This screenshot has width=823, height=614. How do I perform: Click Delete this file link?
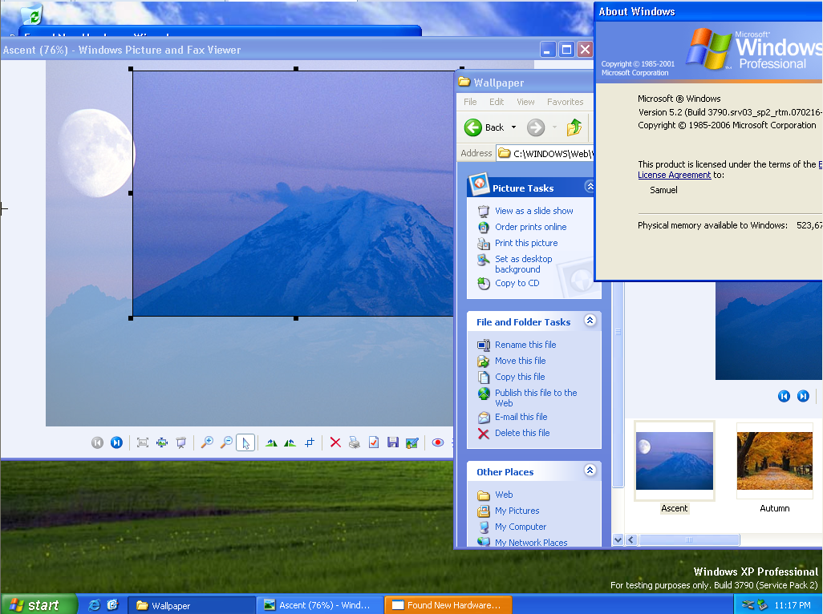click(522, 433)
